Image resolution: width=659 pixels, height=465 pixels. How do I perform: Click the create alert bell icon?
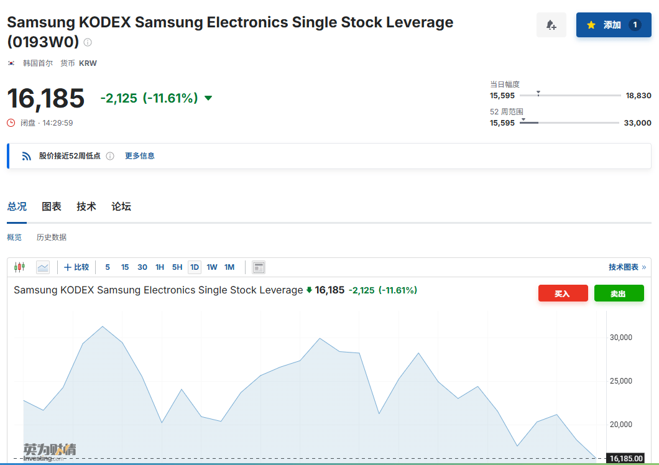click(551, 25)
